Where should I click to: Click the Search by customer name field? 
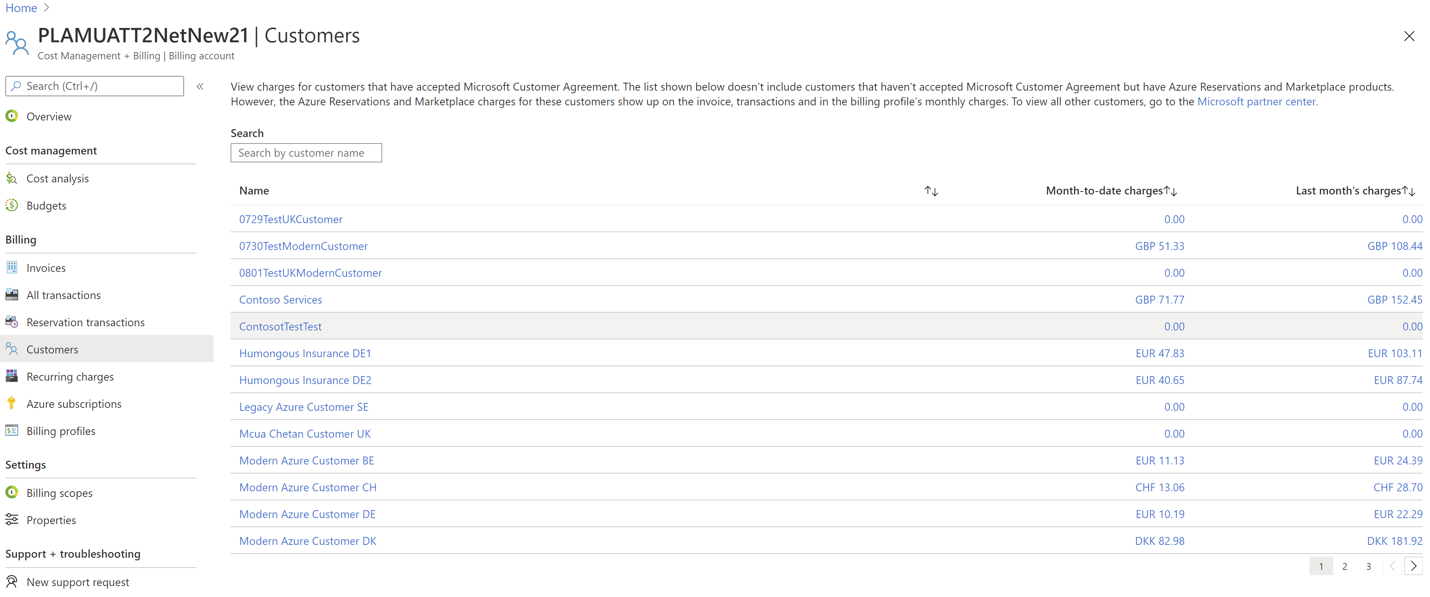point(306,153)
